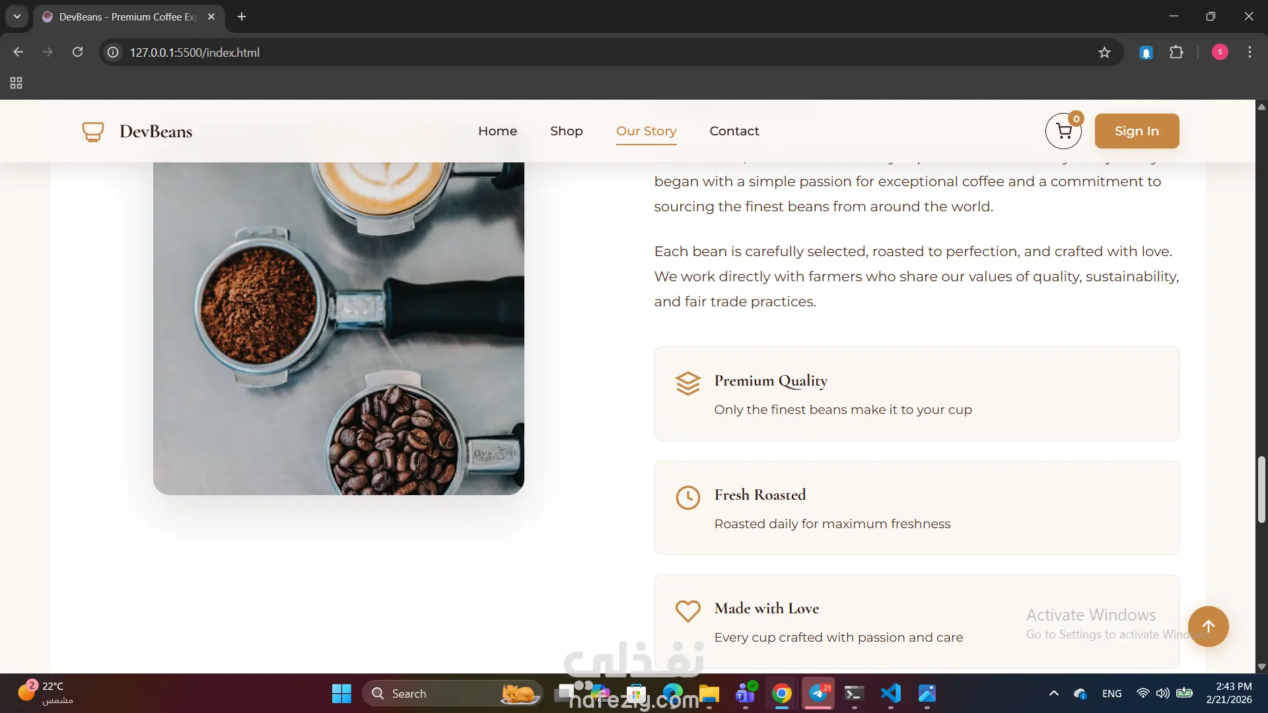The height and width of the screenshot is (713, 1268).
Task: Go to the Home nav link
Action: pyautogui.click(x=497, y=131)
